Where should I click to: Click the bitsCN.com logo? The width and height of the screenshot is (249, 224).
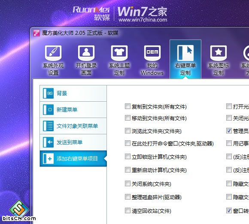(x=19, y=211)
